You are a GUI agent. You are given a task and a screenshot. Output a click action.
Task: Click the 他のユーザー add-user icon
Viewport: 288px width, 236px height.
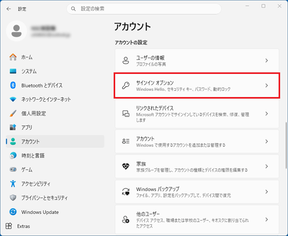coord(126,219)
